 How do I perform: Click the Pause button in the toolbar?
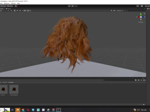point(73,6)
